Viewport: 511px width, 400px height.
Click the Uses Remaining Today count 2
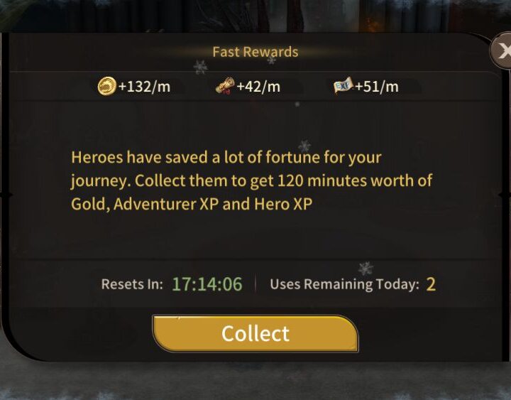tap(431, 284)
